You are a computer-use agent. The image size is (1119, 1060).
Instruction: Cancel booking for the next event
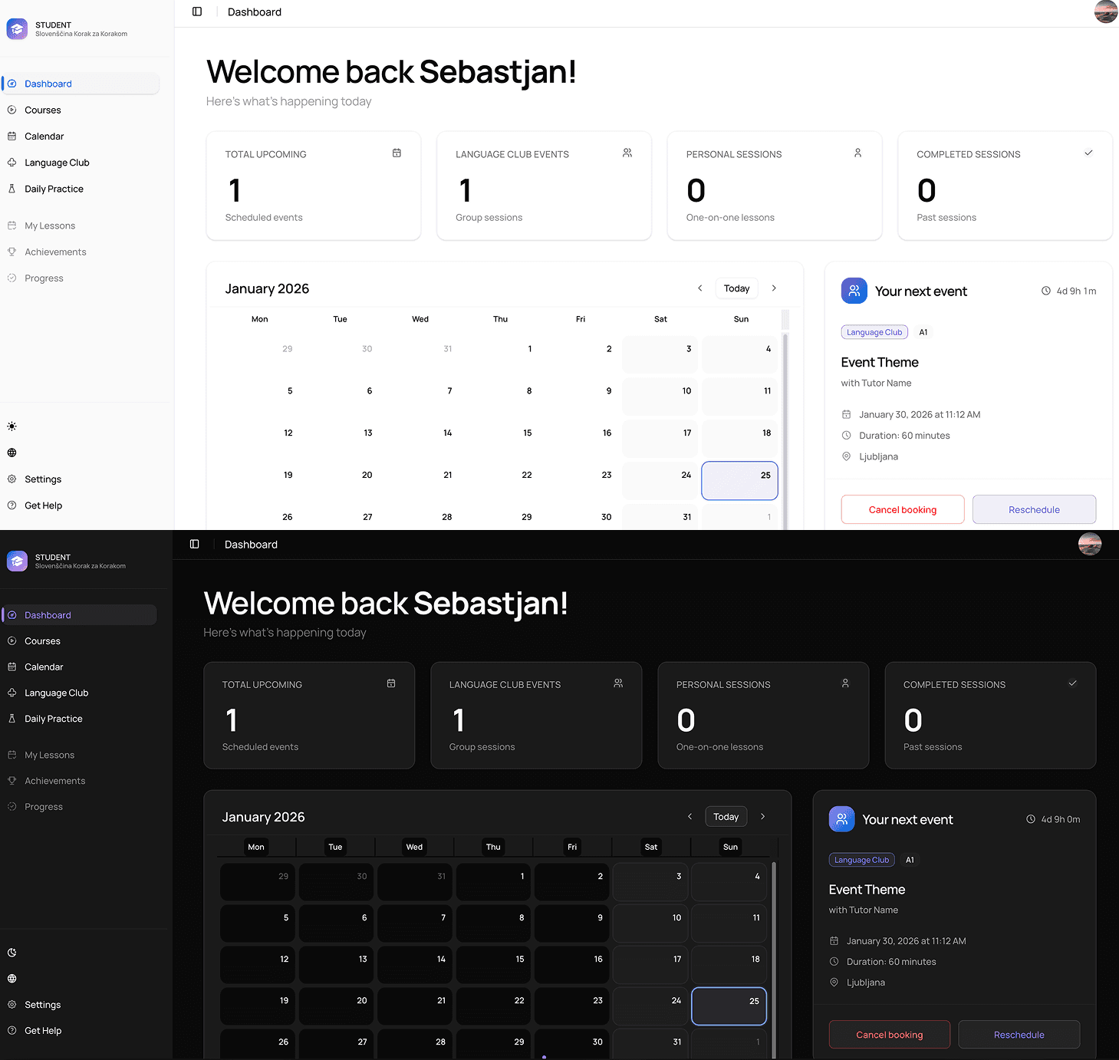902,509
